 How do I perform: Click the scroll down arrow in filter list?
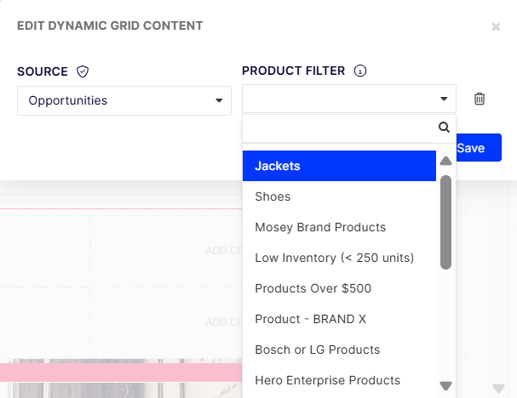[x=445, y=385]
